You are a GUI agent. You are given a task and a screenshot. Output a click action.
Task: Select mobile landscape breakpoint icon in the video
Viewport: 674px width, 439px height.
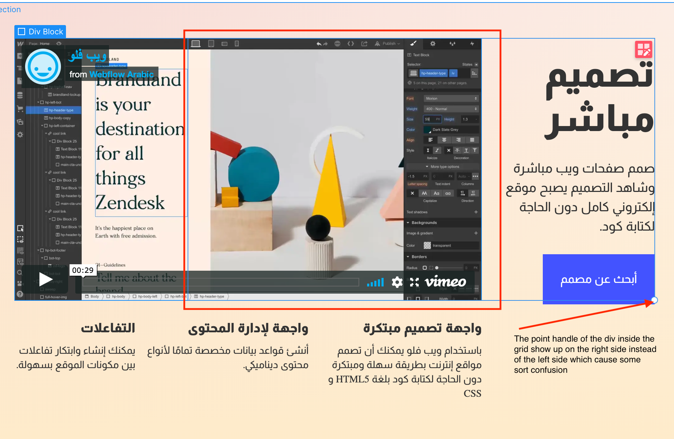point(224,44)
